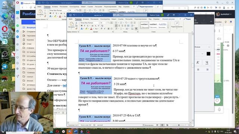The image size is (239, 134).
Task: Click search box in front Word title bar
Action: 130,15
